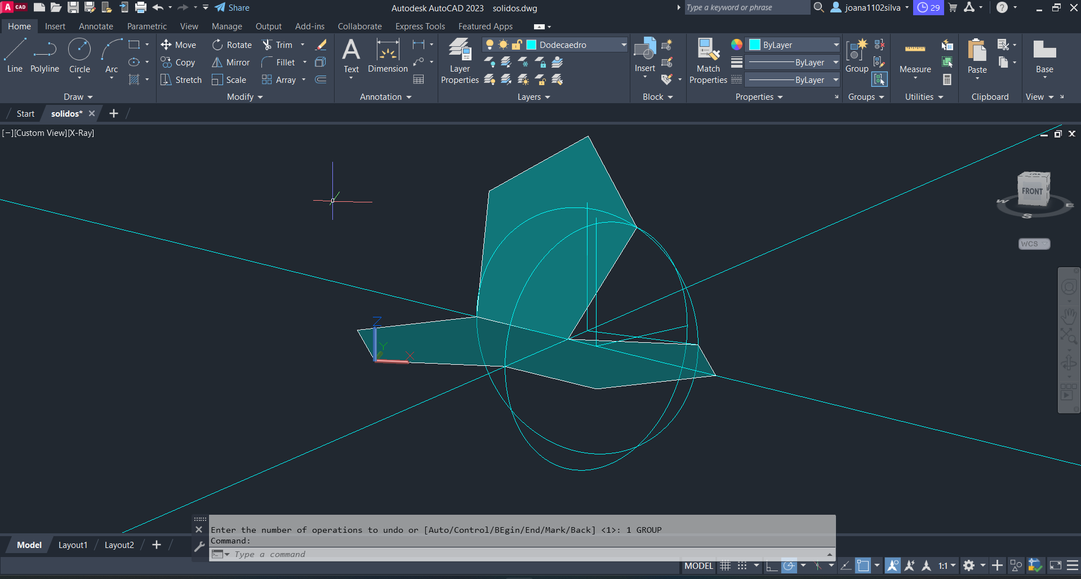Click the Mirror tool icon
The image size is (1081, 579).
tap(217, 63)
